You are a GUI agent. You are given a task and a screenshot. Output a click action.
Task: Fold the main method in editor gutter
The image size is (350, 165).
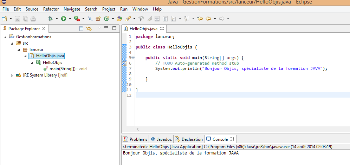click(133, 58)
